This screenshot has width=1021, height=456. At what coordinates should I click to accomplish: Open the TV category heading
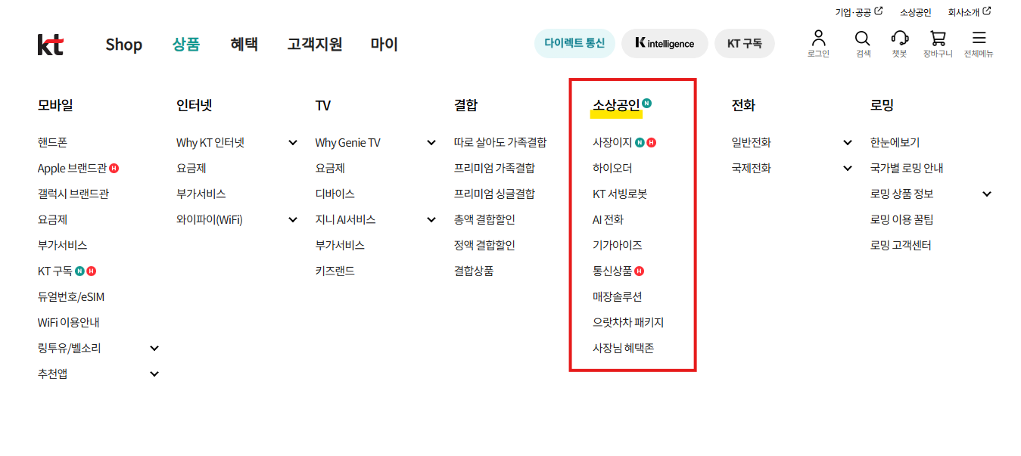[x=323, y=106]
